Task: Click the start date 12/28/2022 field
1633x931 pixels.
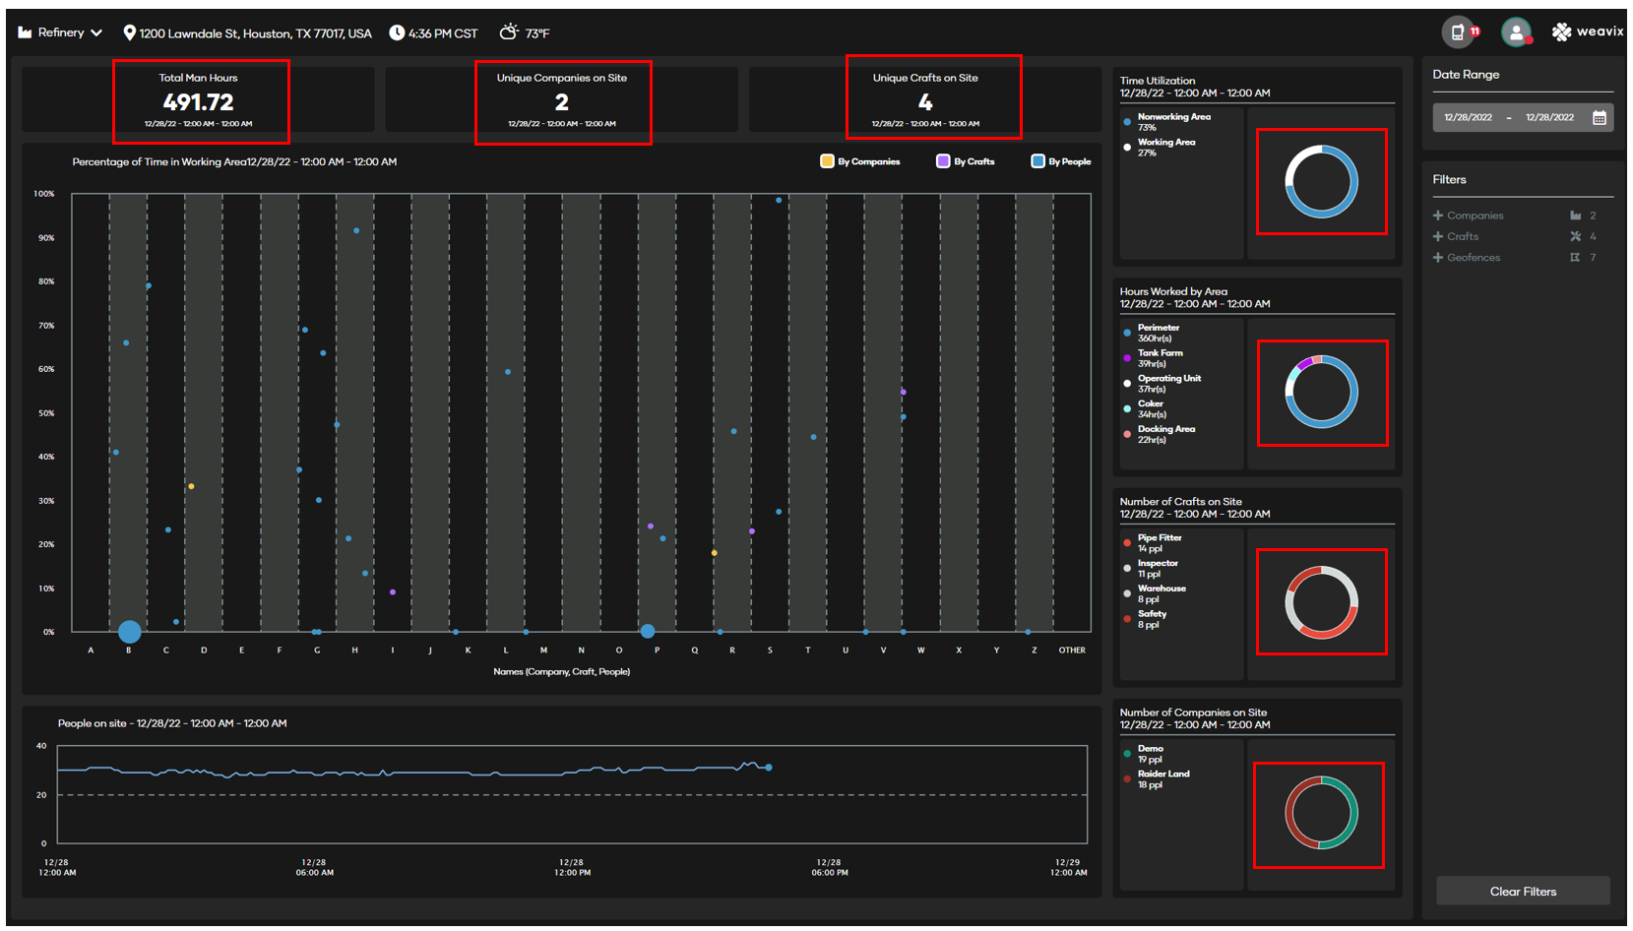Action: point(1468,117)
